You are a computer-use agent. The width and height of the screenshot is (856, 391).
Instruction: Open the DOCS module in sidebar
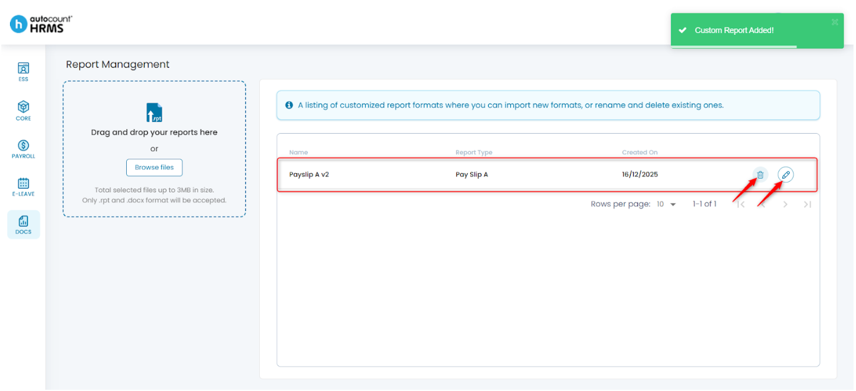point(23,225)
